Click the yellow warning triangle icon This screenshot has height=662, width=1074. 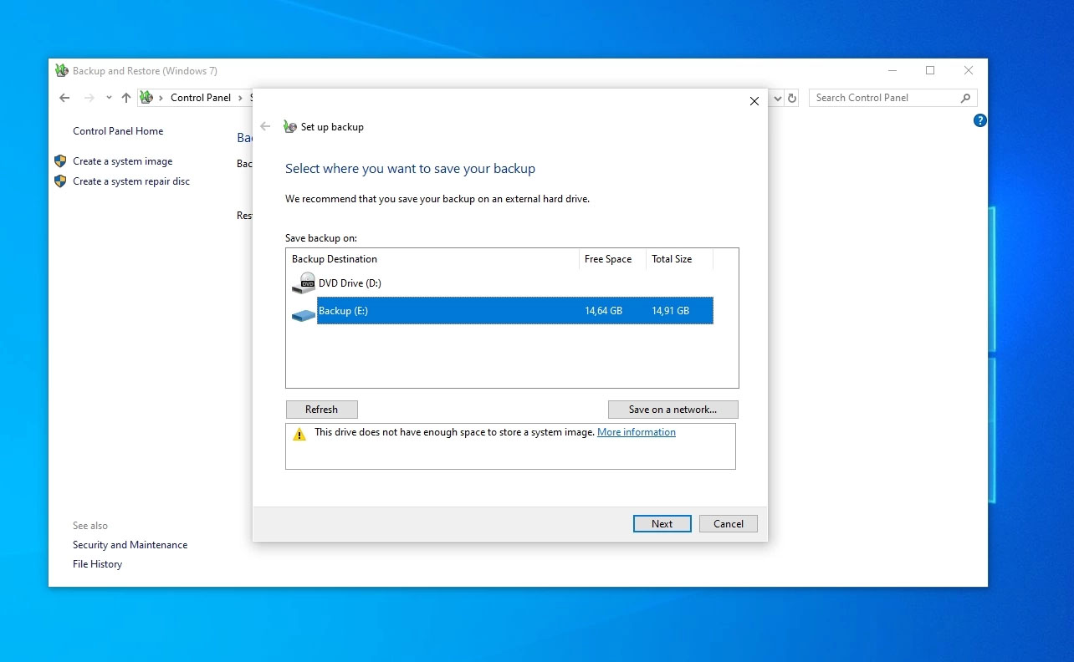click(x=299, y=434)
